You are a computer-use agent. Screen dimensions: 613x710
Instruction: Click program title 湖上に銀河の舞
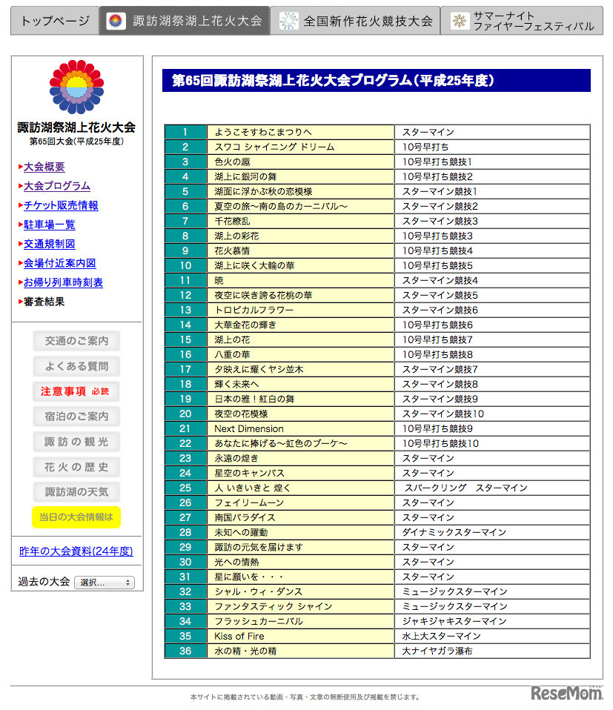(x=245, y=176)
